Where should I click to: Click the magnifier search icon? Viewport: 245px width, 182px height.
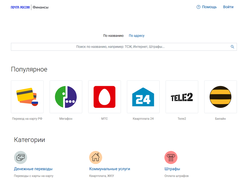232,47
